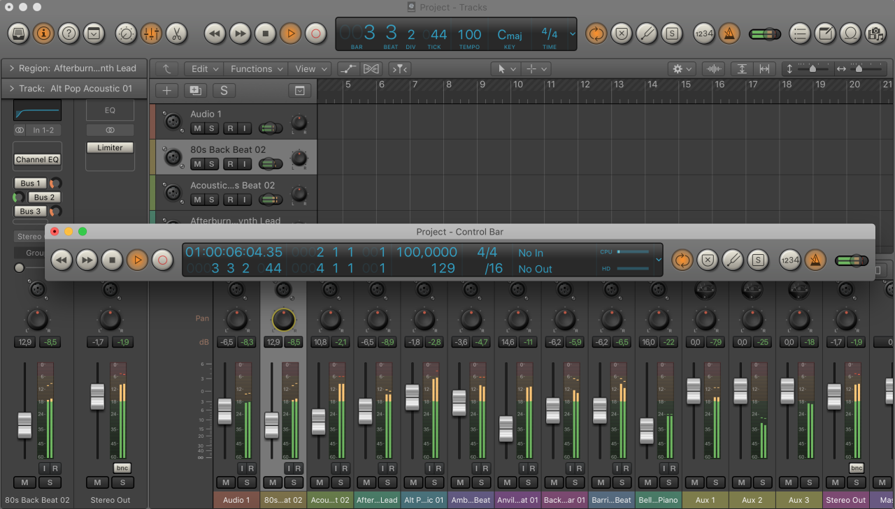Open the gear settings dropdown in Tracks area

(x=681, y=68)
